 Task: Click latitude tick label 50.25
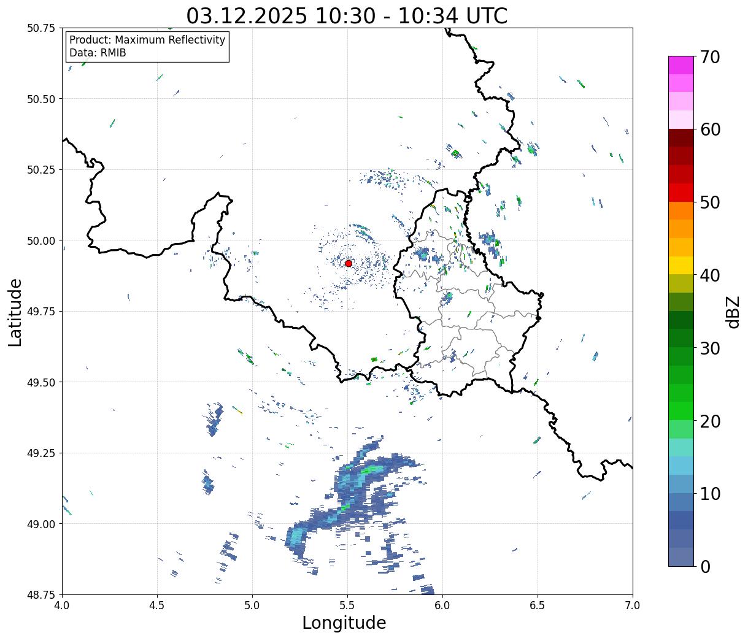(x=42, y=170)
